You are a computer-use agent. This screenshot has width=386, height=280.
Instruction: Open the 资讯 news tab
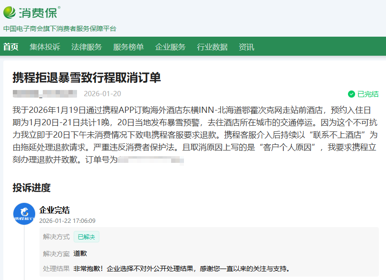[246, 47]
